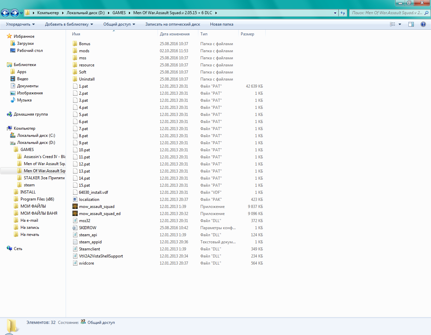The width and height of the screenshot is (431, 335).
Task: Open the recent pages dropdown arrow
Action: click(x=21, y=13)
